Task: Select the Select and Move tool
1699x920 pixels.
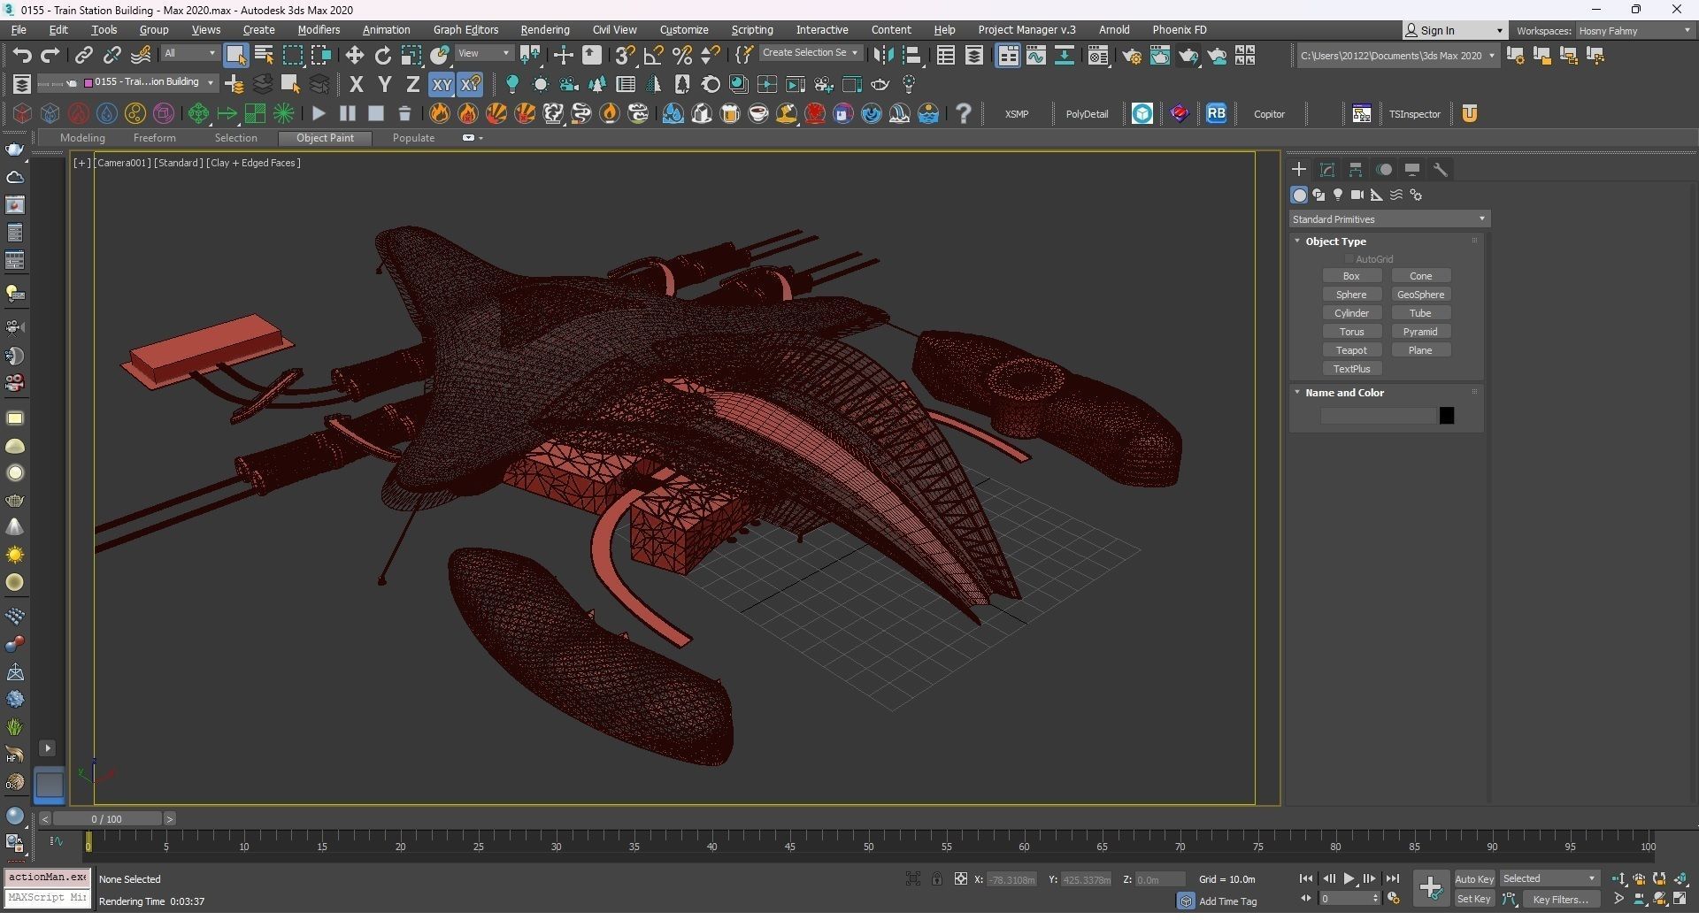Action: [355, 55]
